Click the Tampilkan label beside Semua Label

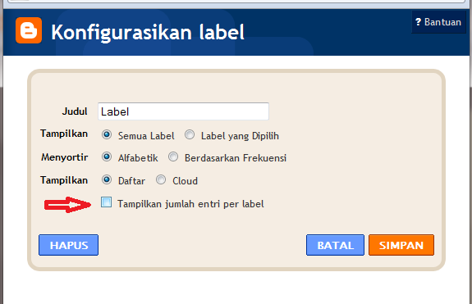[64, 134]
